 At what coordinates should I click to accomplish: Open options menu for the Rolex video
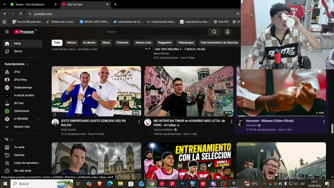[139, 122]
